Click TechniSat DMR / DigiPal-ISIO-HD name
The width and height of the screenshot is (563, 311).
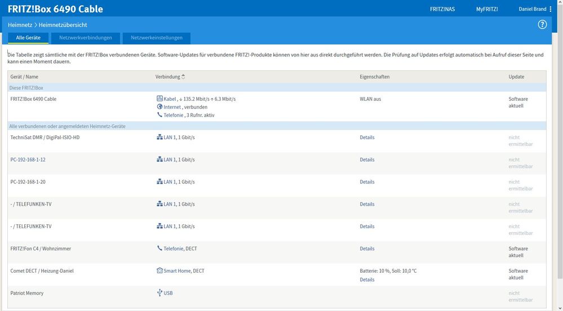[x=45, y=137]
